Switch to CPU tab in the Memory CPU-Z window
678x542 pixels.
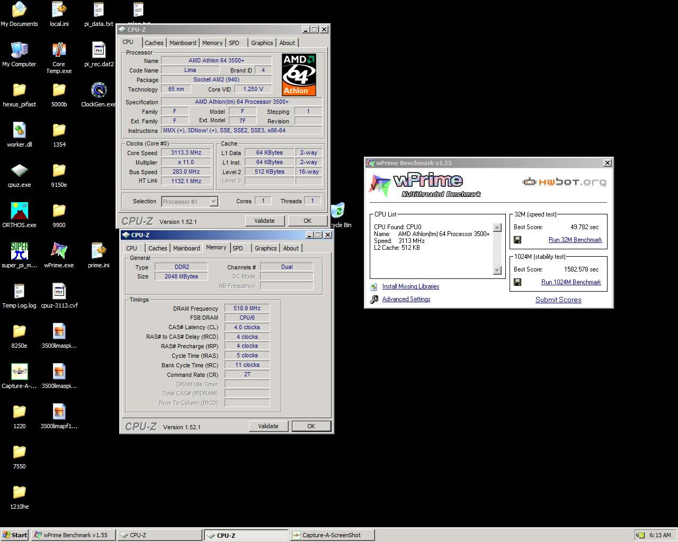coord(131,248)
